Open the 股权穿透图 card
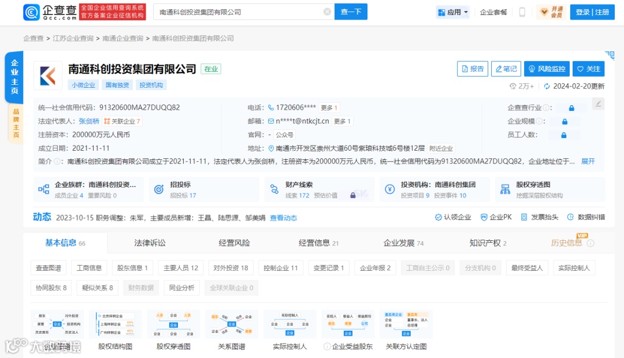This screenshot has height=358, width=624. coord(550,190)
